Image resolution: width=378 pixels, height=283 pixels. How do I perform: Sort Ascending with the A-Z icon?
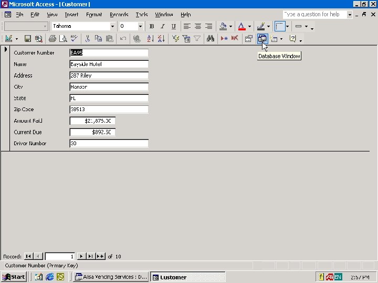click(150, 38)
